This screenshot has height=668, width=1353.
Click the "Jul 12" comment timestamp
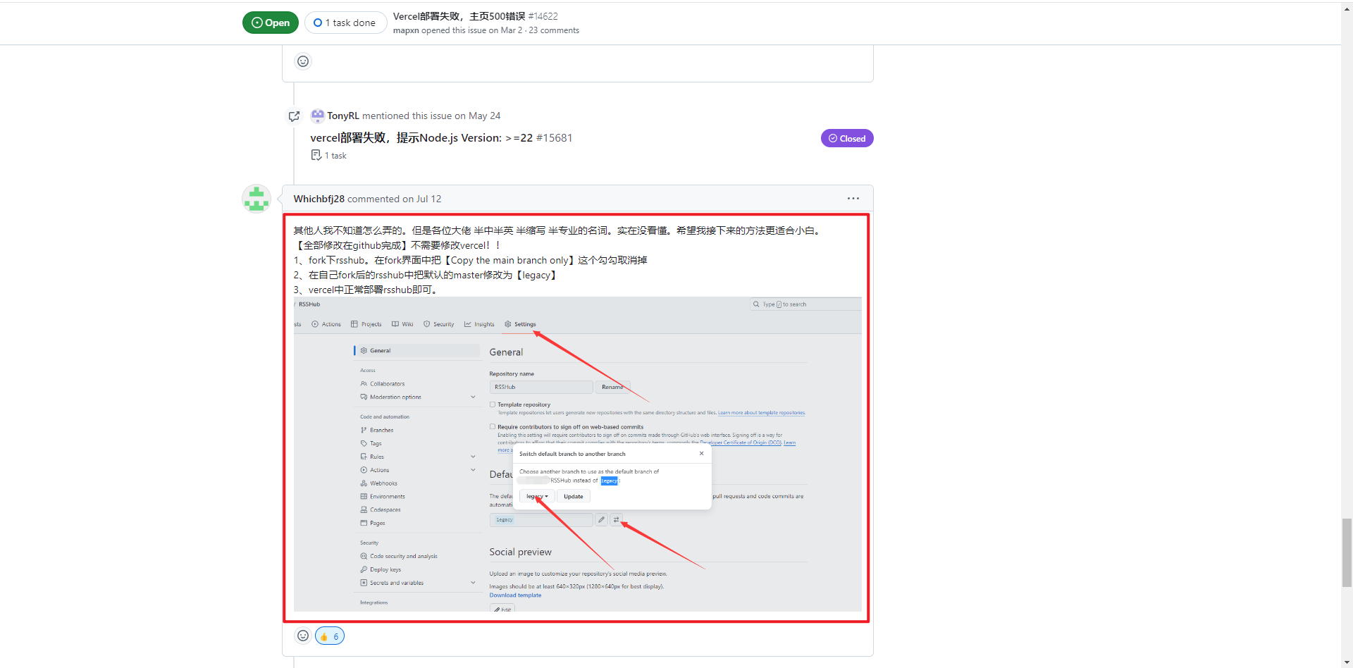[429, 199]
